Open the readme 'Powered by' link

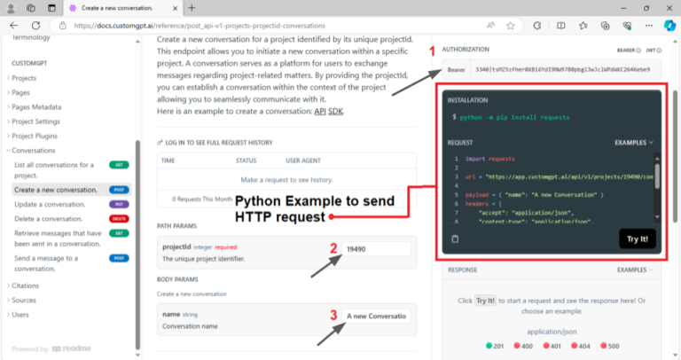coord(51,348)
